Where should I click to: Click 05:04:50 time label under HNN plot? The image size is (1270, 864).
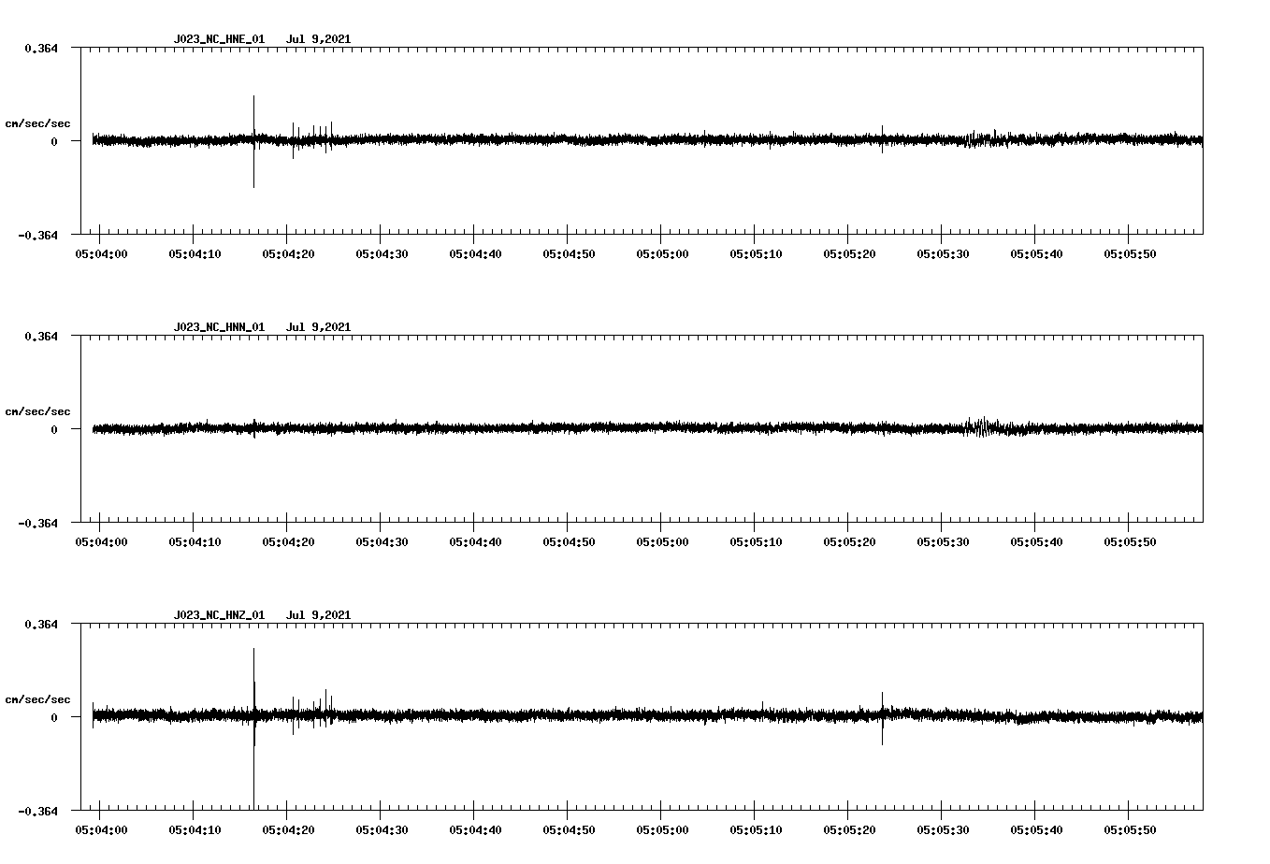(x=568, y=542)
